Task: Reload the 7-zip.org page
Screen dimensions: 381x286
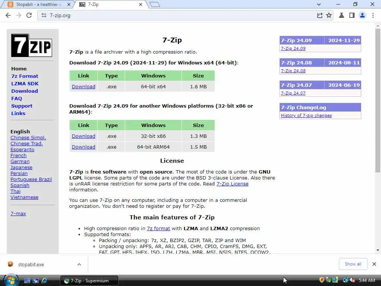Action: (x=29, y=15)
